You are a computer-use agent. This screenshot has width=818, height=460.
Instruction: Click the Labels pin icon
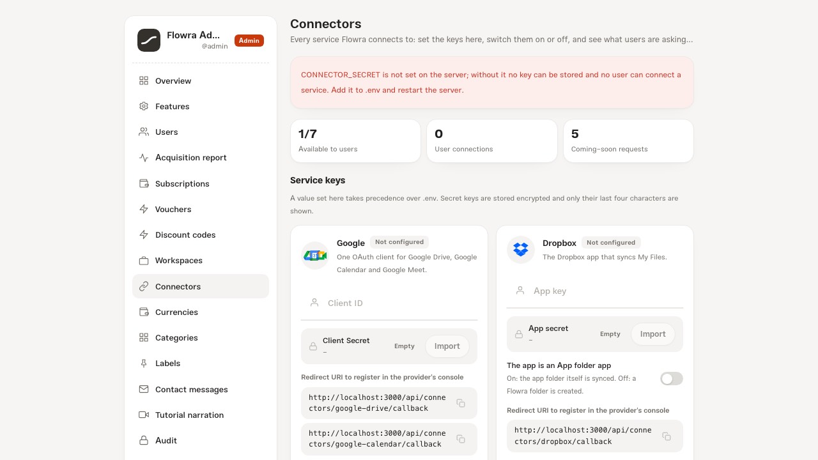144,363
